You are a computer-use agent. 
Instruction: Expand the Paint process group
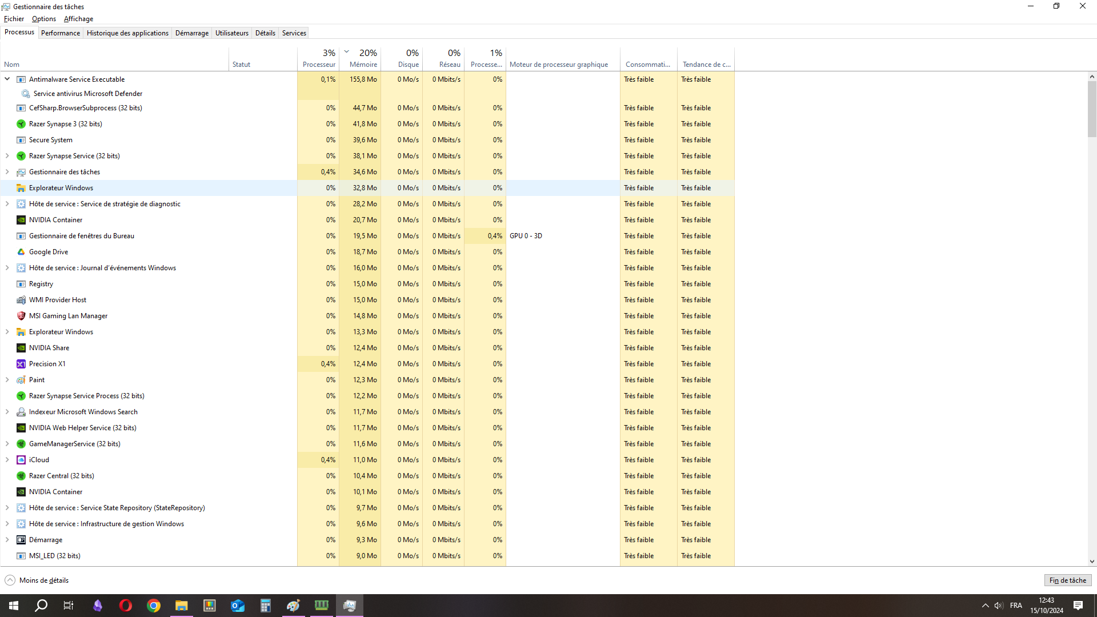pyautogui.click(x=7, y=380)
